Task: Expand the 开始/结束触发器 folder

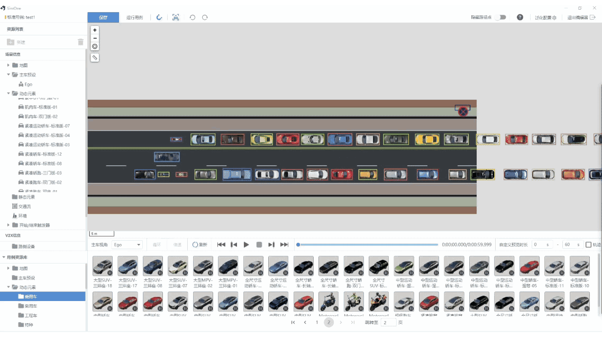Action: 8,226
